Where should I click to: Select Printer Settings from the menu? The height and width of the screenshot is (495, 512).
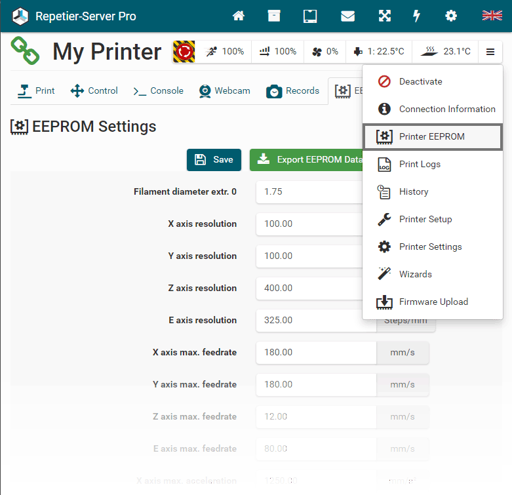[430, 247]
